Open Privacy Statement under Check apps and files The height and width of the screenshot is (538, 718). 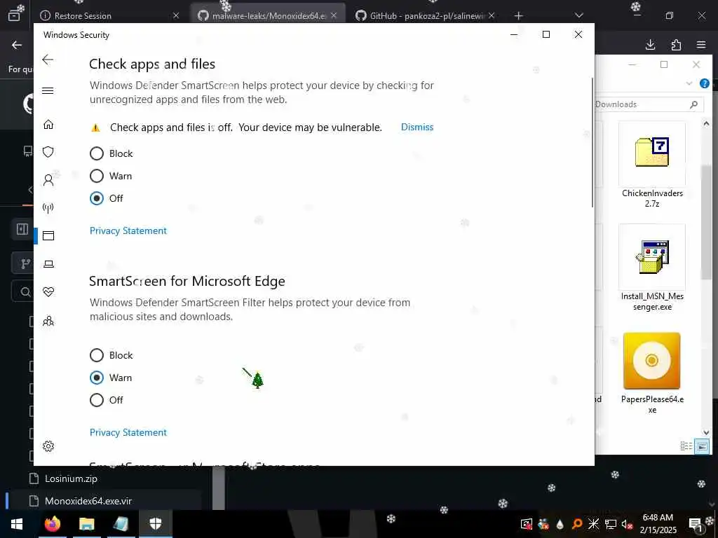pos(128,230)
